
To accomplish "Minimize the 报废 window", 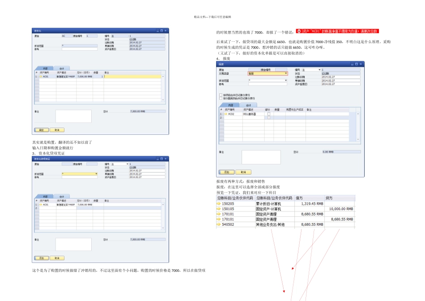I will (352, 64).
